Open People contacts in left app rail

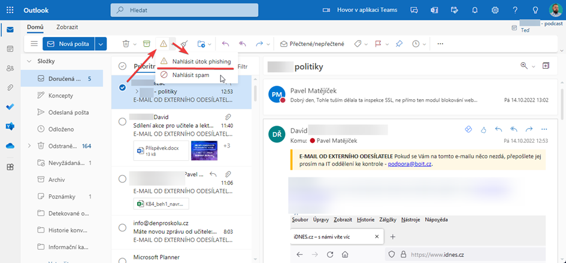pos(10,68)
